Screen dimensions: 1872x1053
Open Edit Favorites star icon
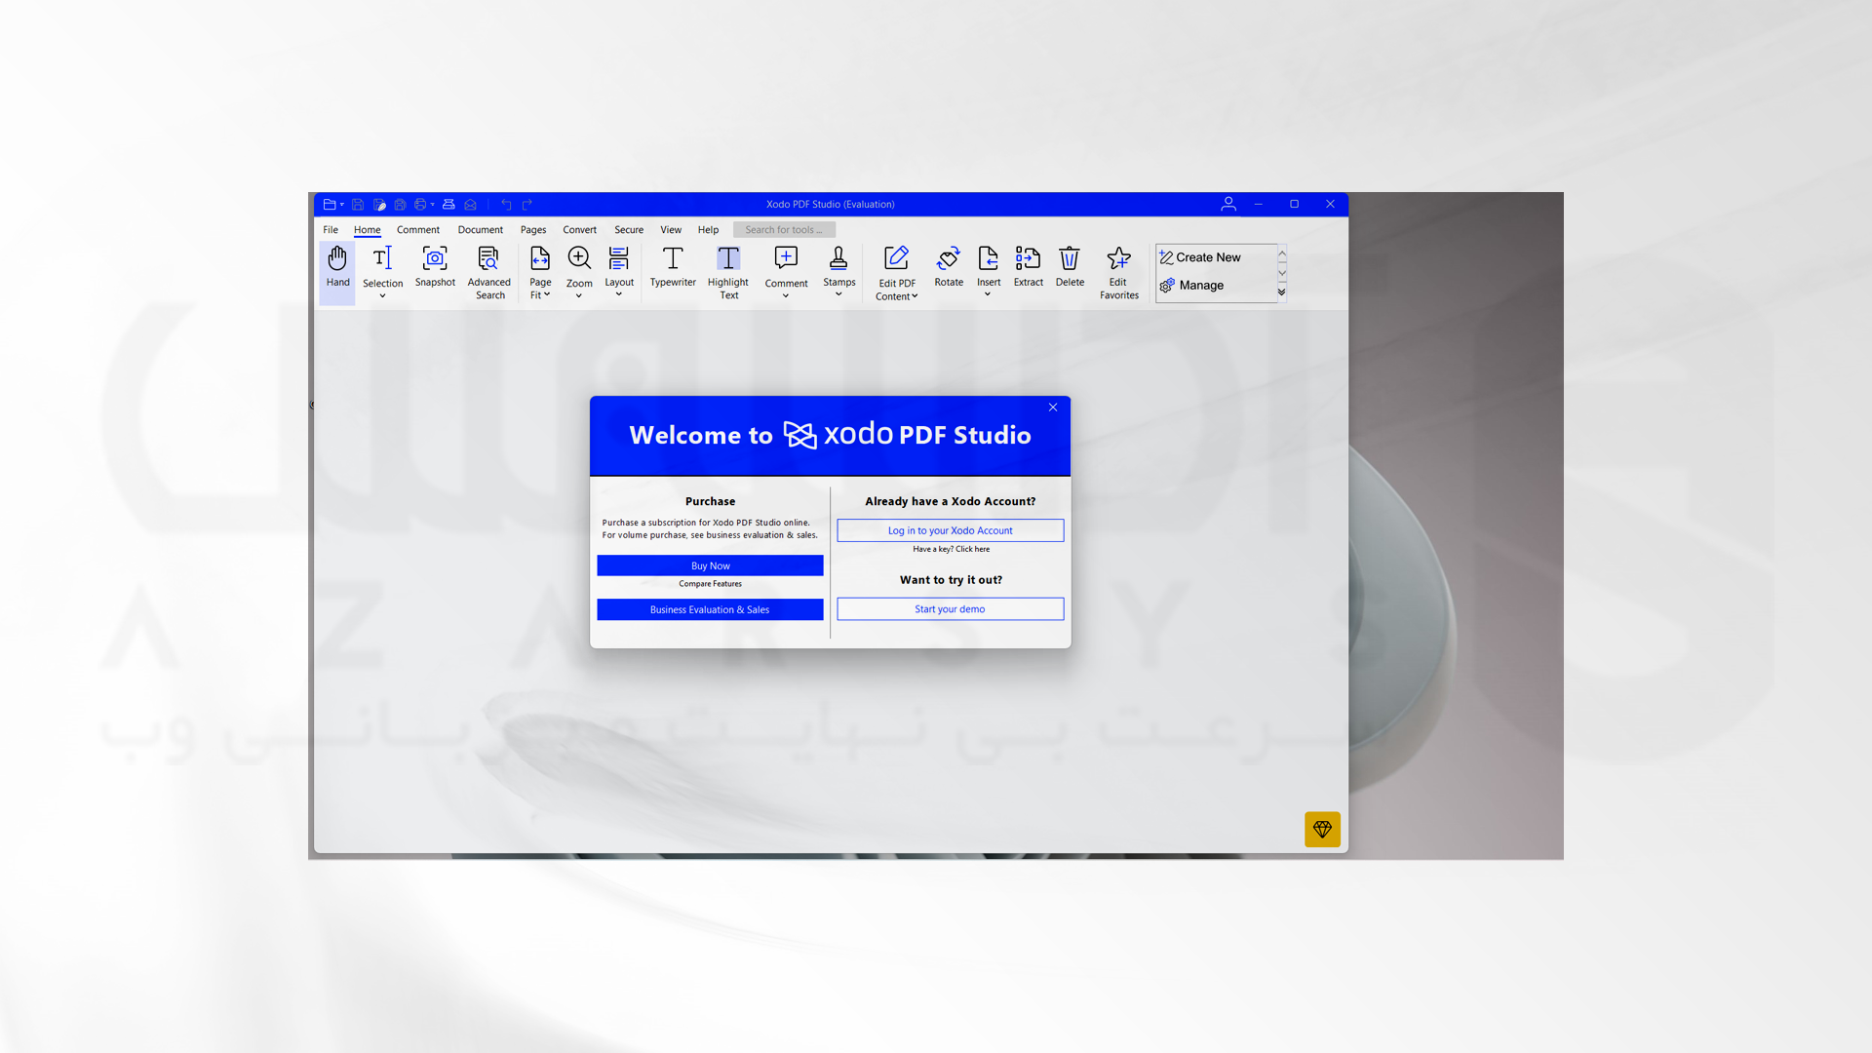pyautogui.click(x=1118, y=257)
